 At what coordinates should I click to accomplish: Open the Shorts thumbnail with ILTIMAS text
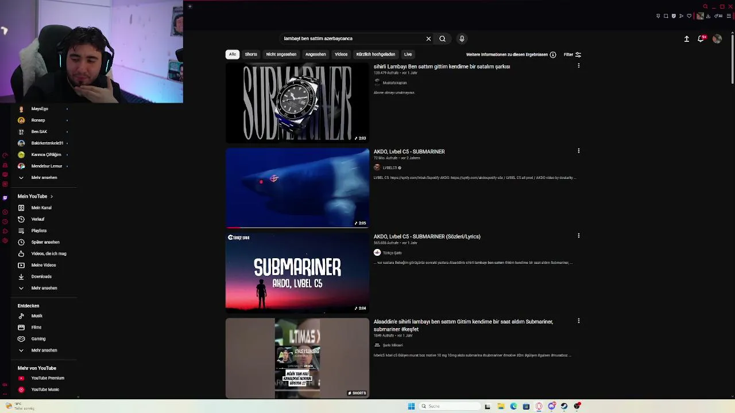297,358
